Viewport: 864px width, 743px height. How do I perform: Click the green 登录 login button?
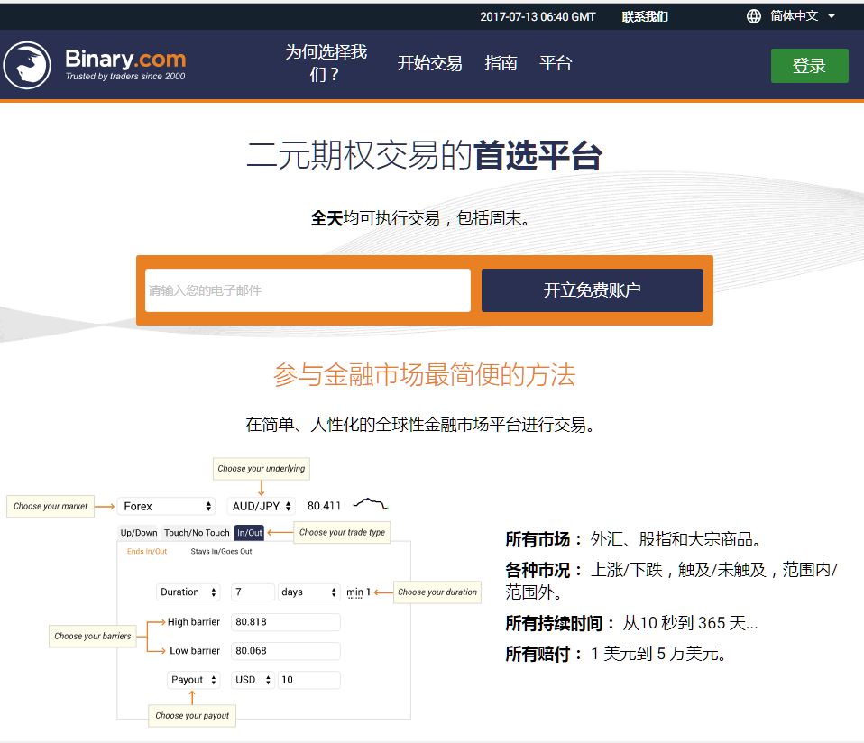click(x=809, y=66)
